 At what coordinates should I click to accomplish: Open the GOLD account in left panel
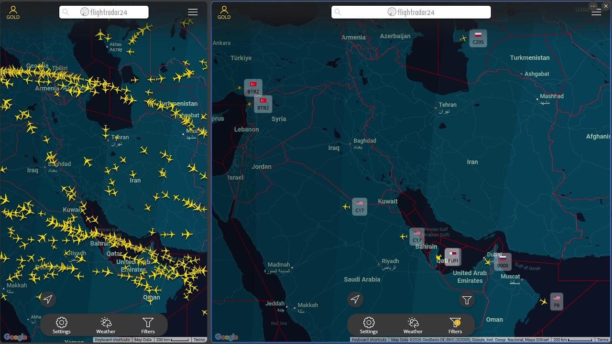point(13,12)
